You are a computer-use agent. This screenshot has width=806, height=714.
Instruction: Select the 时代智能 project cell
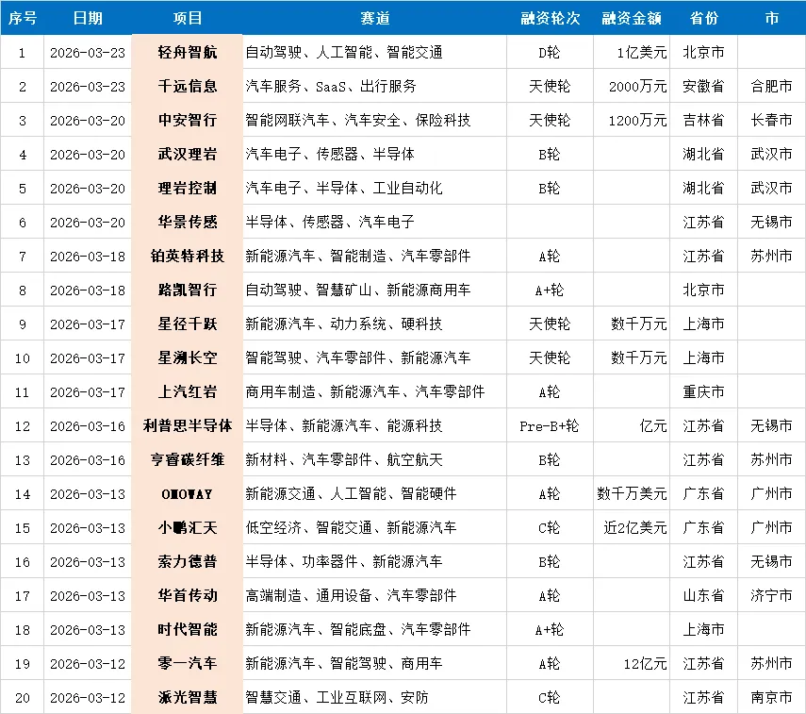pyautogui.click(x=187, y=629)
